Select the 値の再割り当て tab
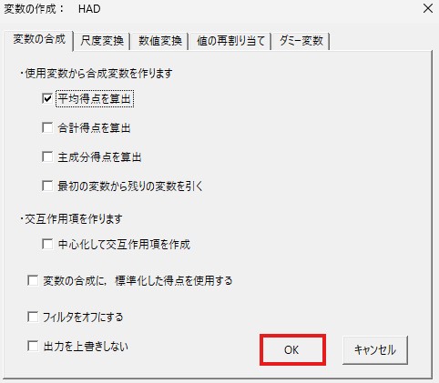This screenshot has width=439, height=383. click(230, 41)
